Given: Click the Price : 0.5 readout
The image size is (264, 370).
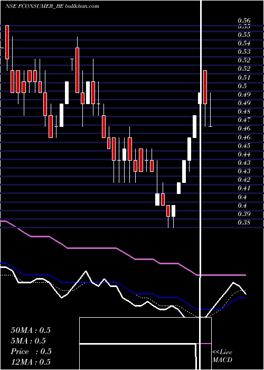Looking at the screenshot, I should [31, 351].
